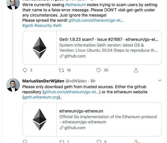The image size is (167, 143).
Task: Open the "ethereum/go-ethereum" card title
Action: (81, 111)
